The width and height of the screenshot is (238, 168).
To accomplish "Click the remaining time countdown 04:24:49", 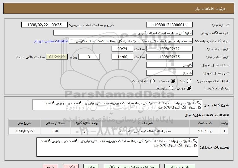I will 57,57.
